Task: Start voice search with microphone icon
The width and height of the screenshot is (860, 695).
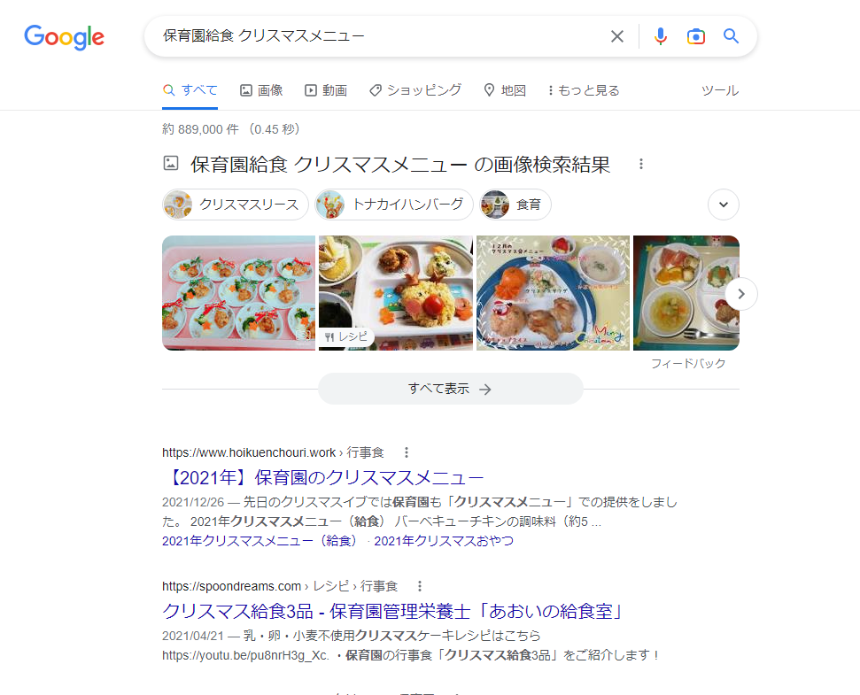Action: (x=661, y=36)
